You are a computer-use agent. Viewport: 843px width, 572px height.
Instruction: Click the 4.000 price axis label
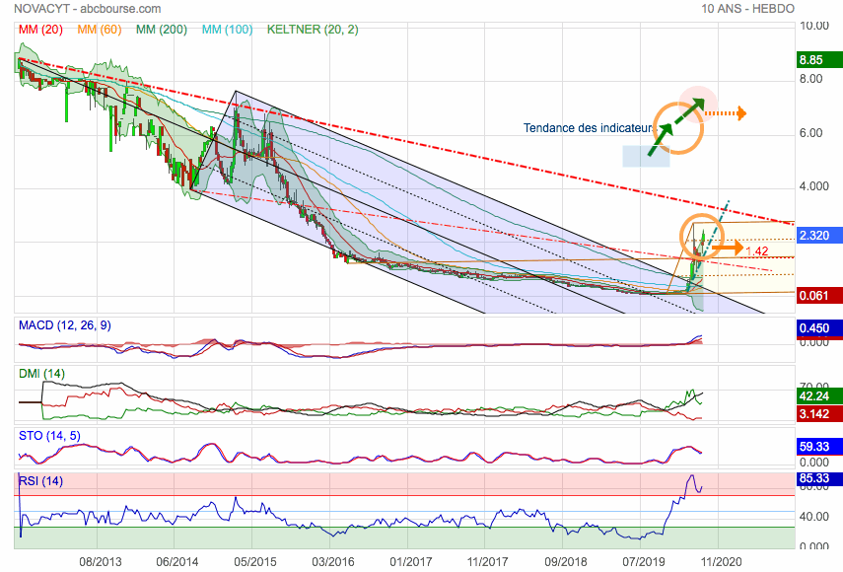click(814, 186)
